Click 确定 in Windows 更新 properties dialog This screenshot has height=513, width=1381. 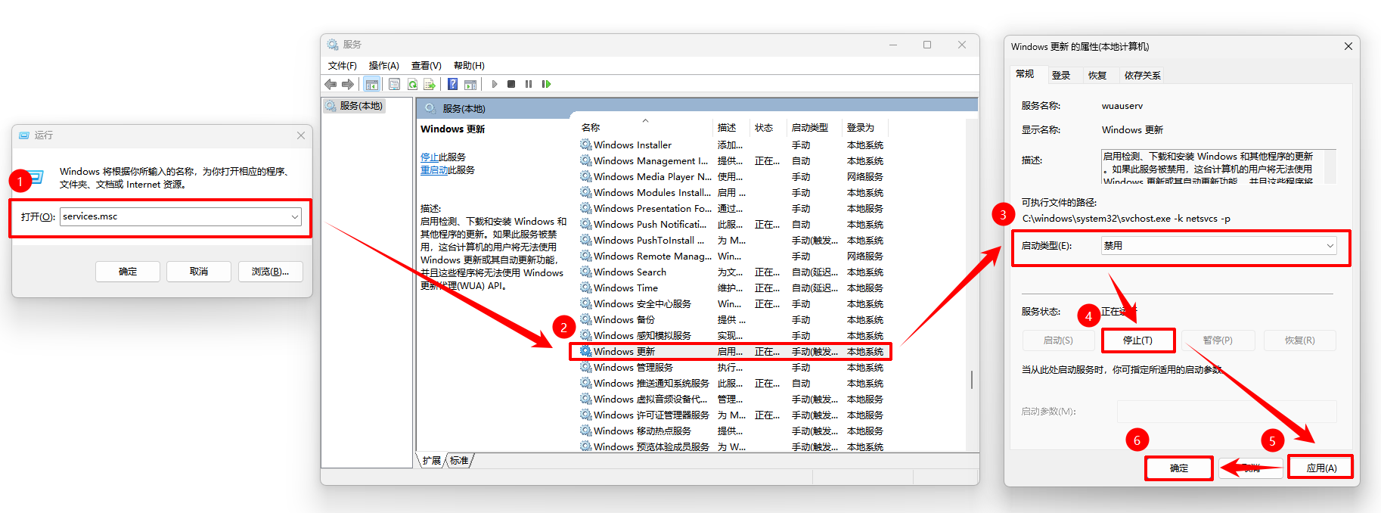1179,468
